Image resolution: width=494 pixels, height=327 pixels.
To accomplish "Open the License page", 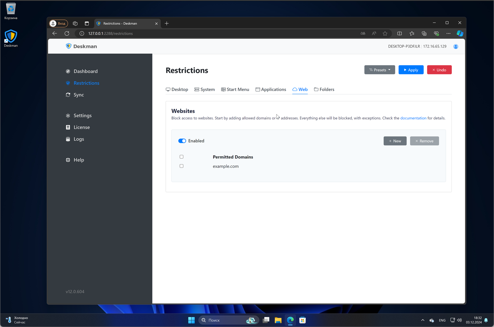I will 78,127.
